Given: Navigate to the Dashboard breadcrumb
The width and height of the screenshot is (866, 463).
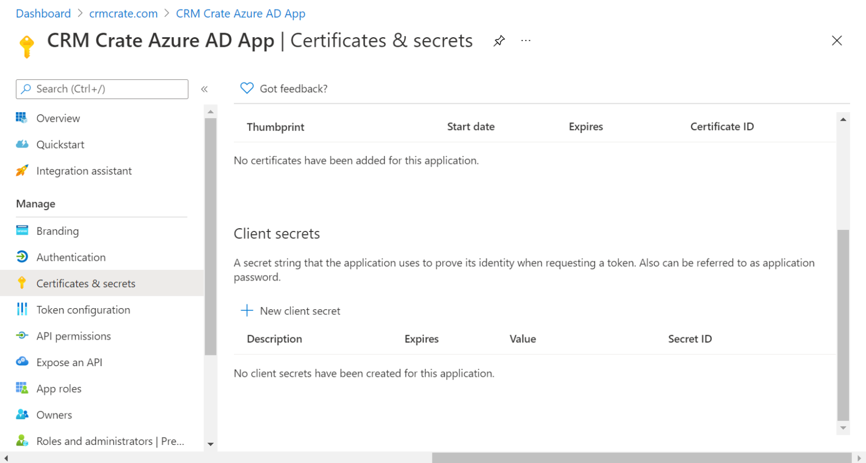Looking at the screenshot, I should 43,13.
